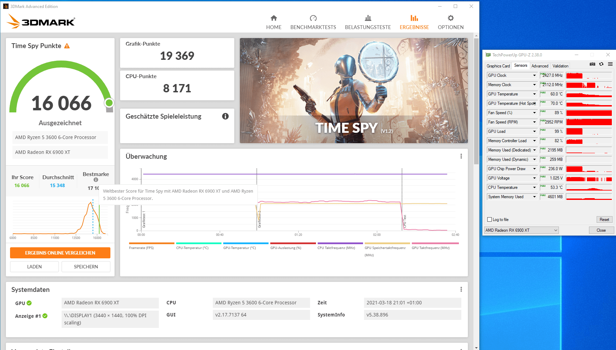The width and height of the screenshot is (616, 350).
Task: Click CPU-Punkte value 8 171
Action: pyautogui.click(x=177, y=88)
